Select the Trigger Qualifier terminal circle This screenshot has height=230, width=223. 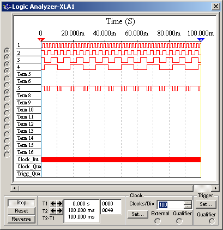212,221
